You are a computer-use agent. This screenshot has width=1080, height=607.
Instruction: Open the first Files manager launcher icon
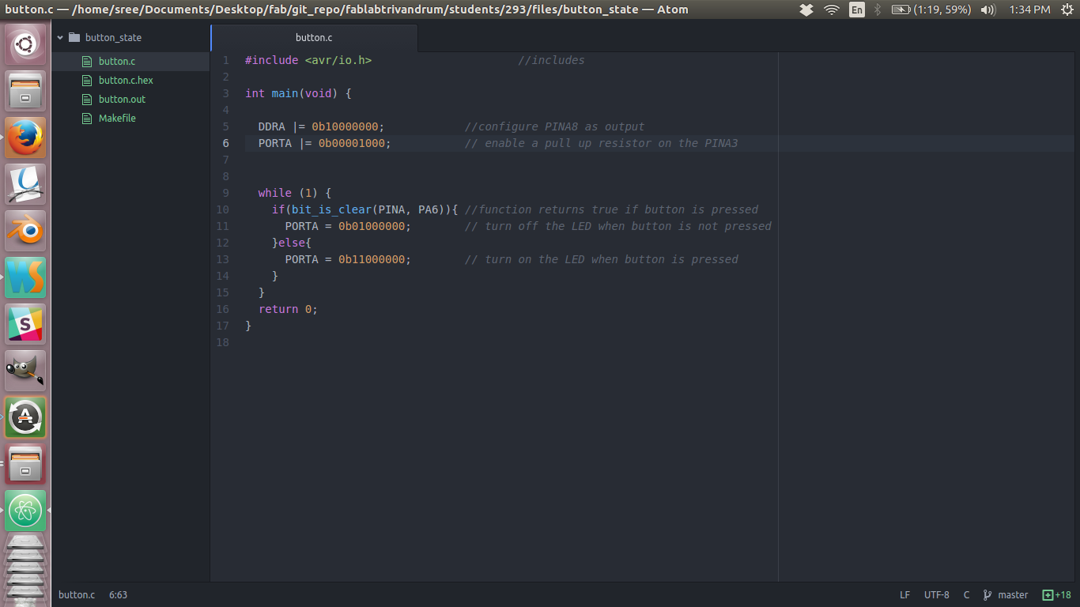point(26,90)
